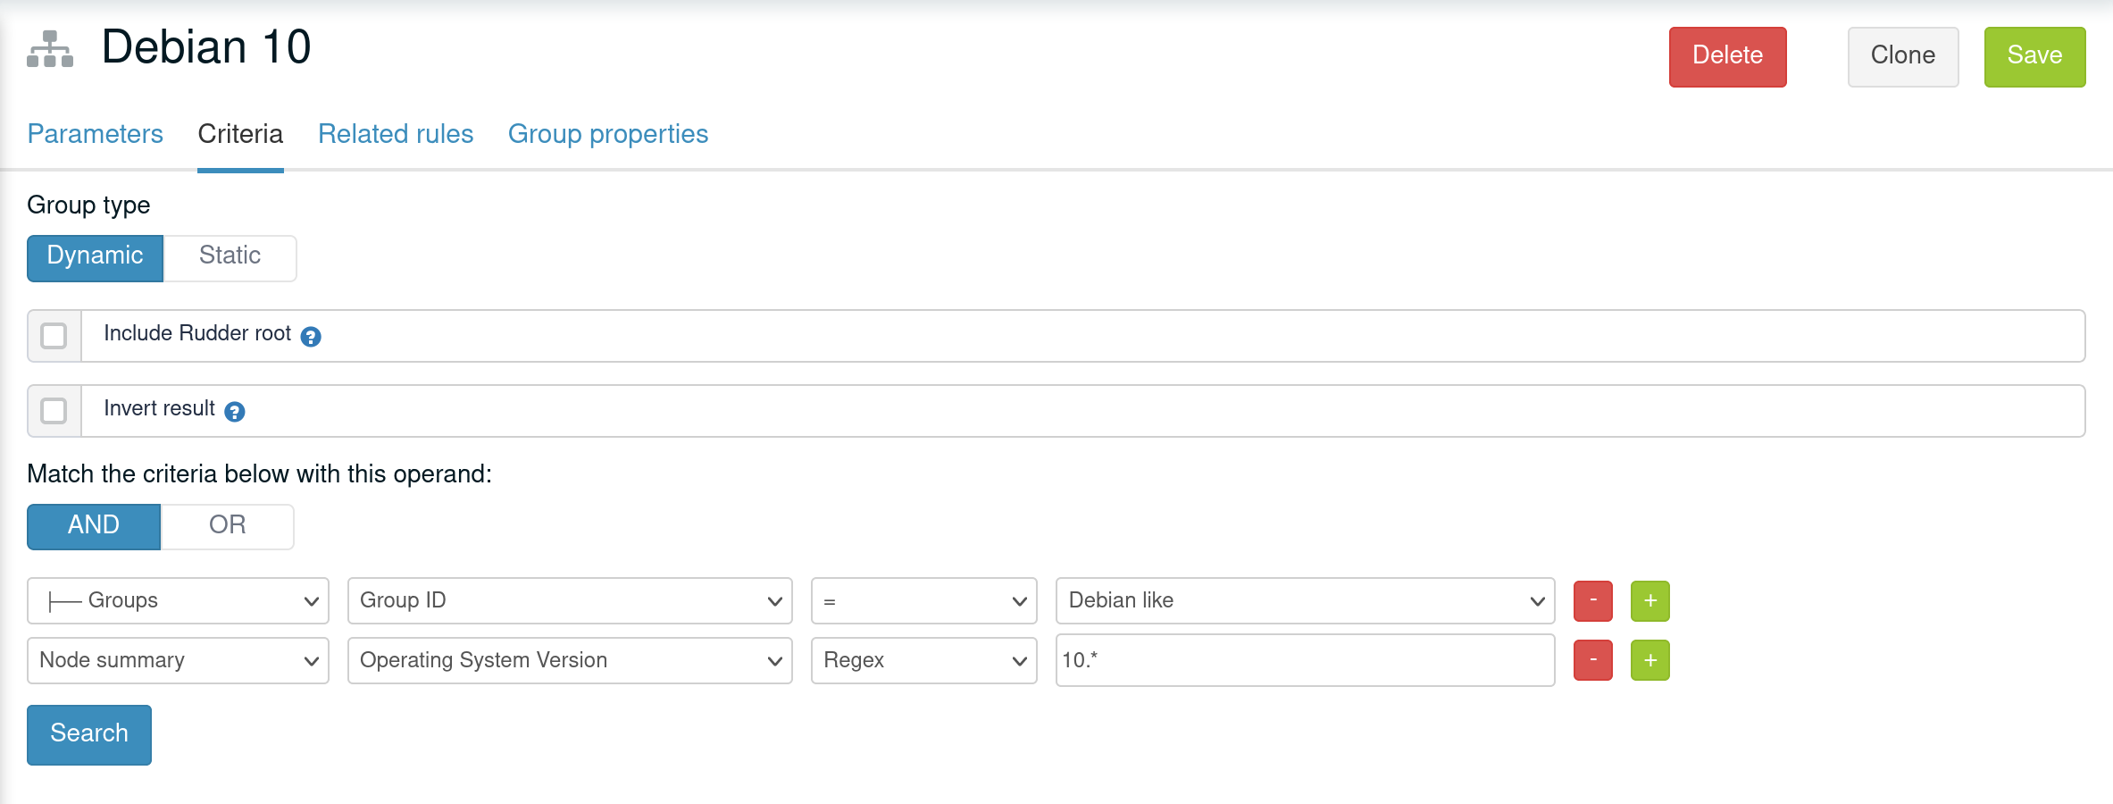Open the Debian like value dropdown

coord(1305,600)
